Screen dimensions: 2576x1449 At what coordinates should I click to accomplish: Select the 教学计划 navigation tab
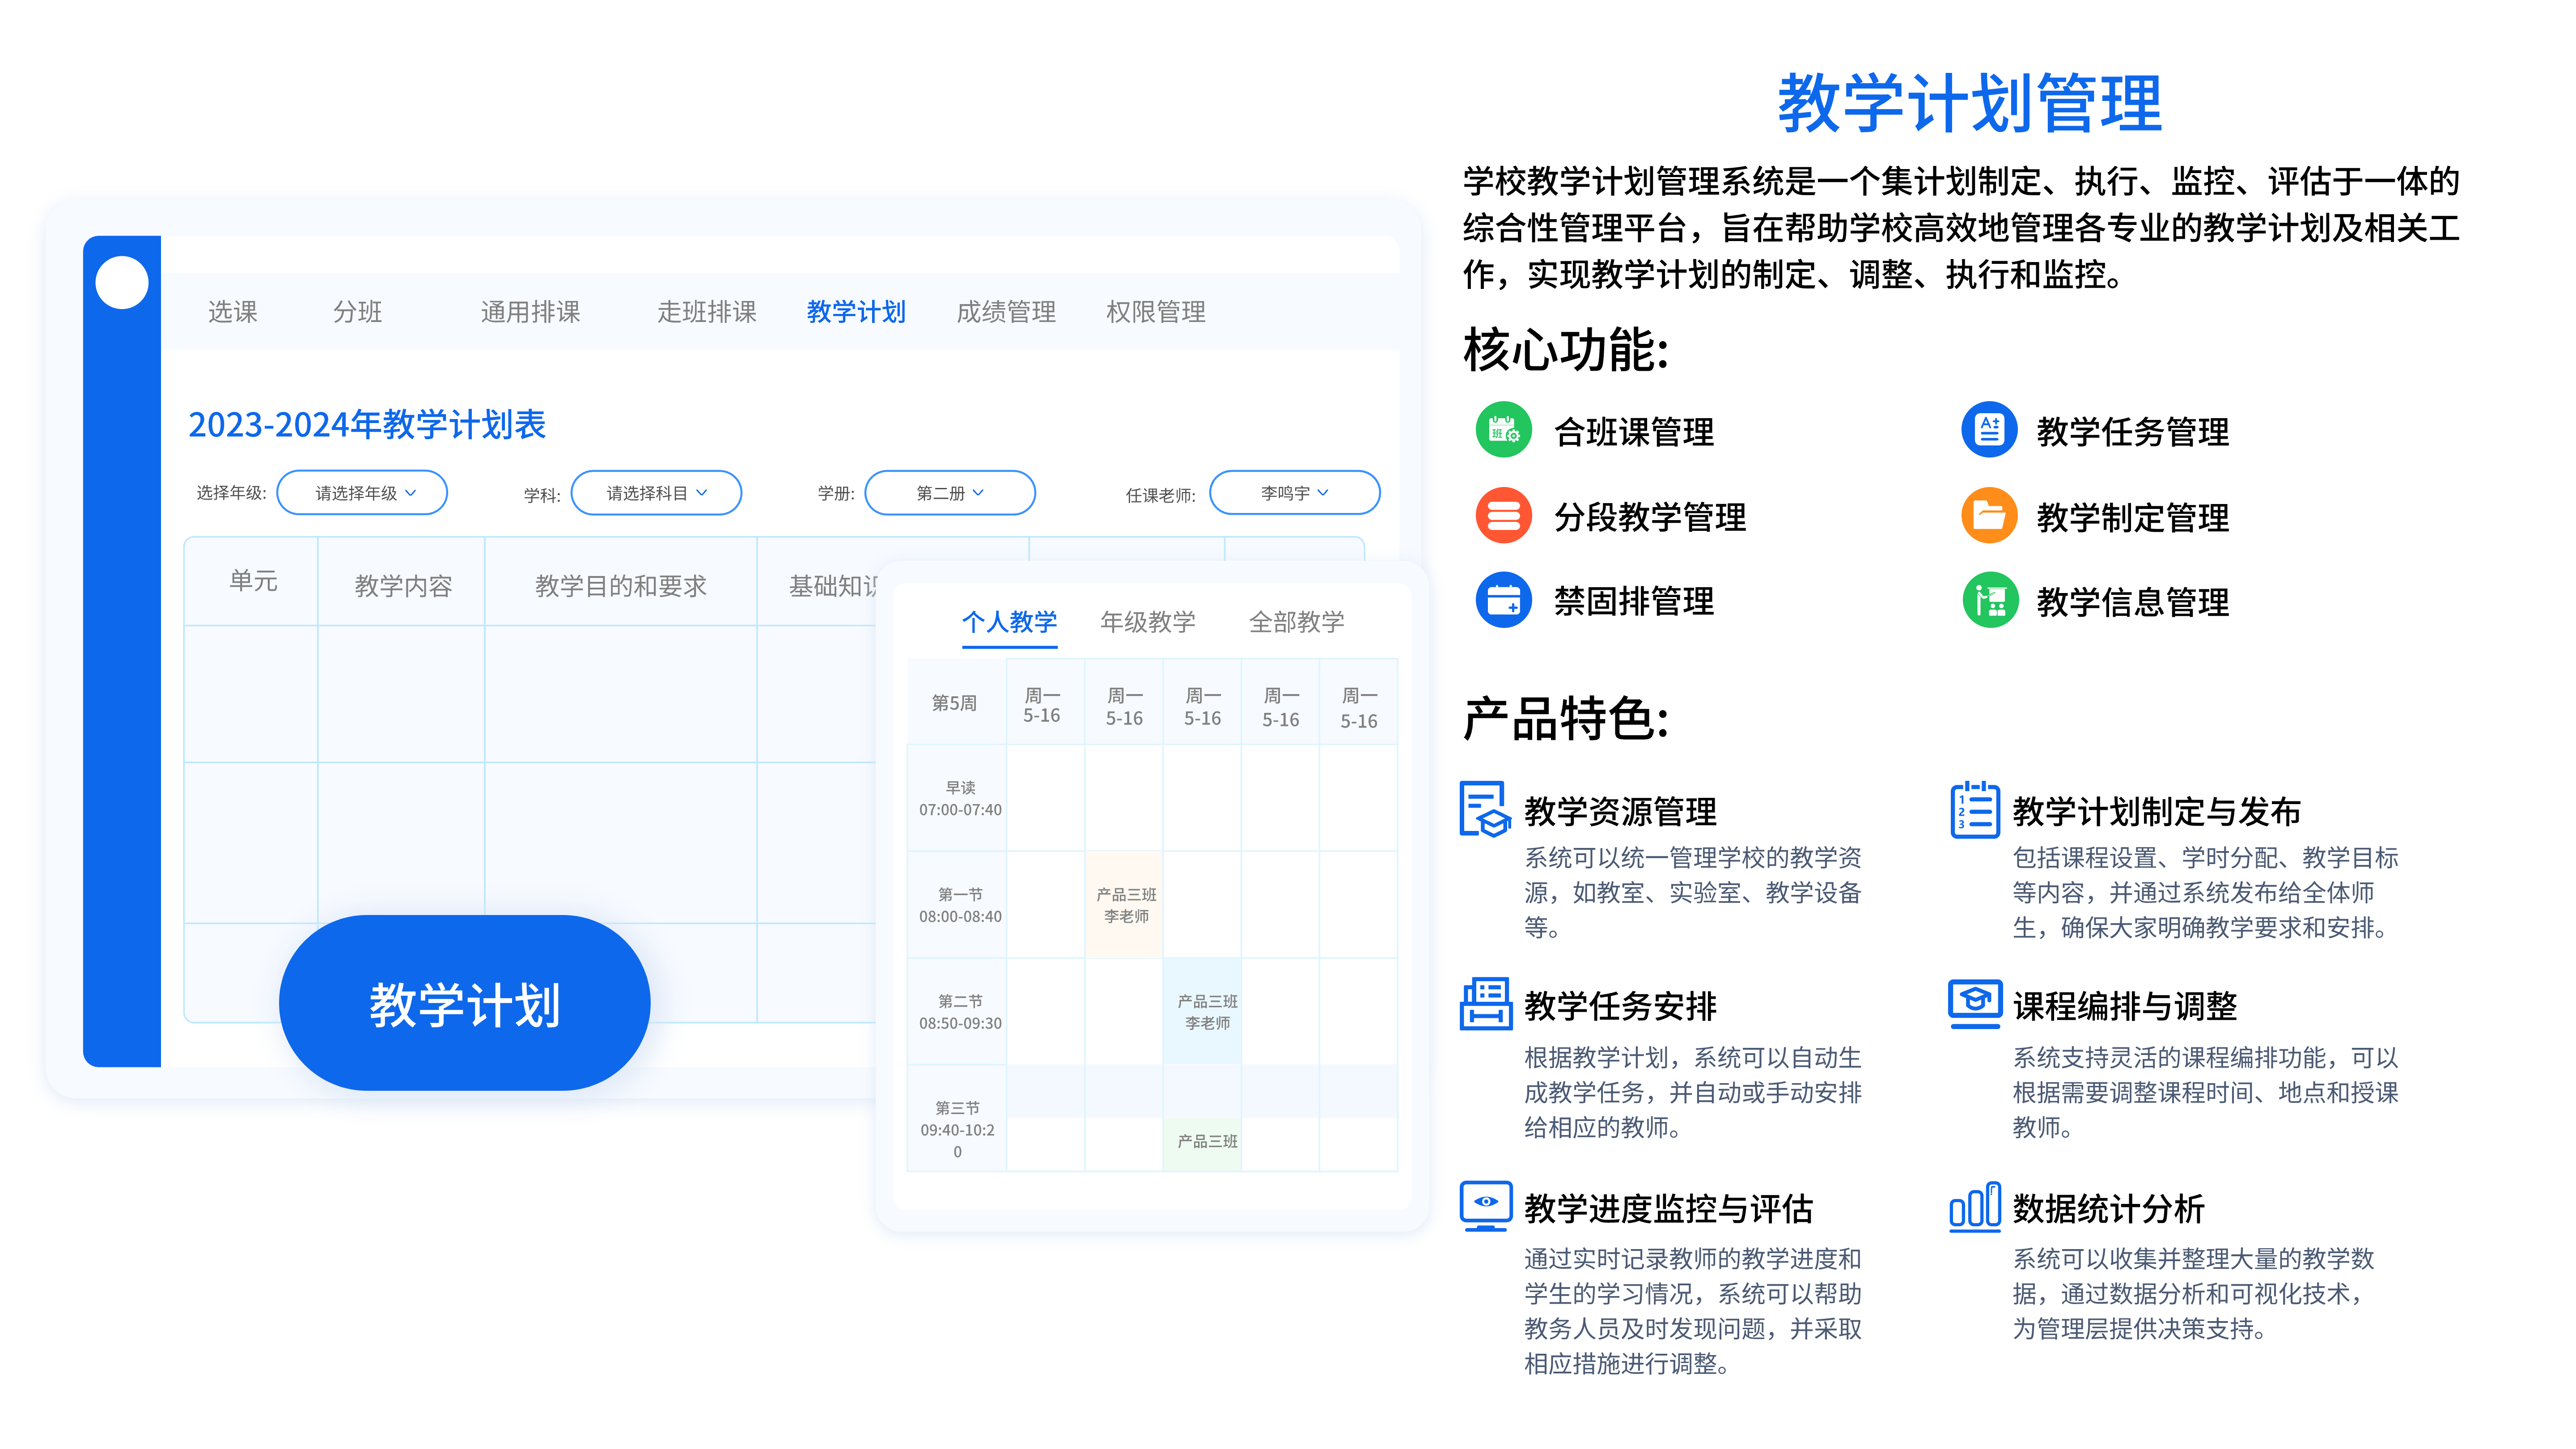pyautogui.click(x=856, y=312)
